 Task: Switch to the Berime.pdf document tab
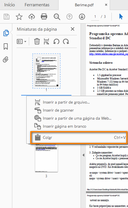(84, 5)
